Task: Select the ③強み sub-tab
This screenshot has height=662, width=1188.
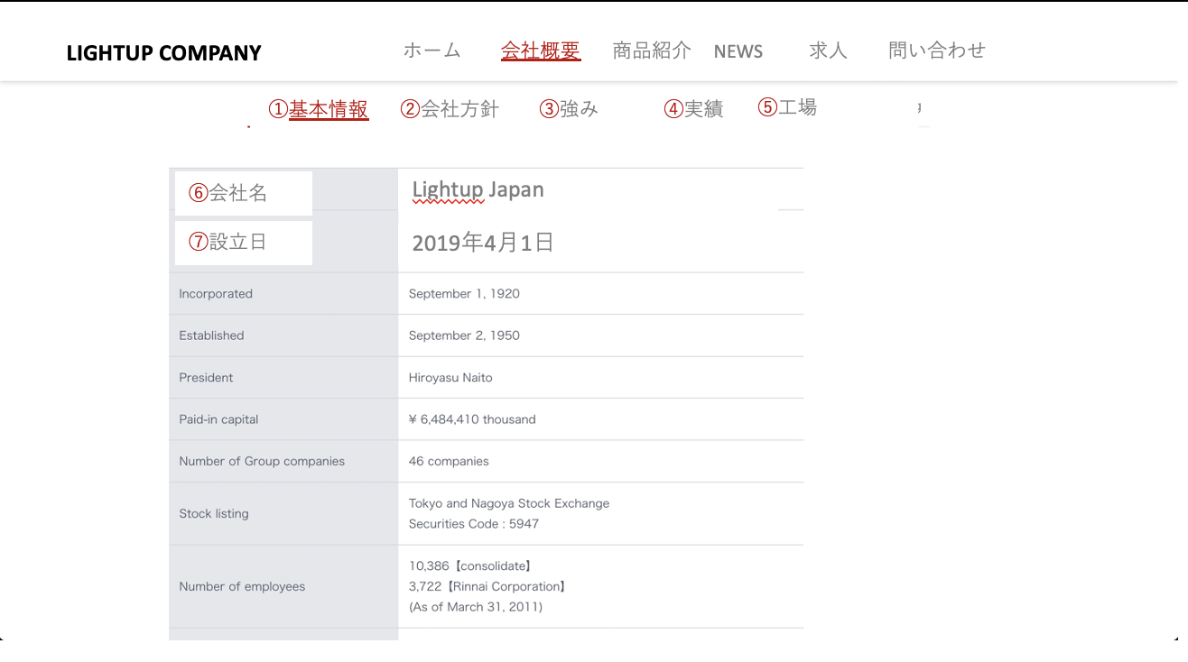Action: 569,109
